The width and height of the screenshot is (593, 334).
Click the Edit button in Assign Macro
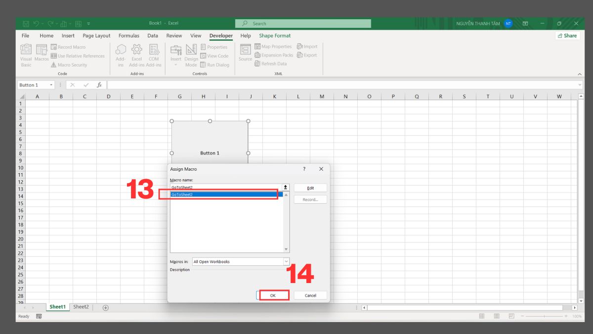[x=310, y=188]
